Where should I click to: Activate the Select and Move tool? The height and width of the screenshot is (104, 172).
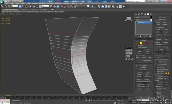tap(34, 6)
